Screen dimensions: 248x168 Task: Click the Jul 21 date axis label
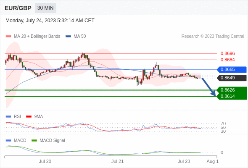117,161
